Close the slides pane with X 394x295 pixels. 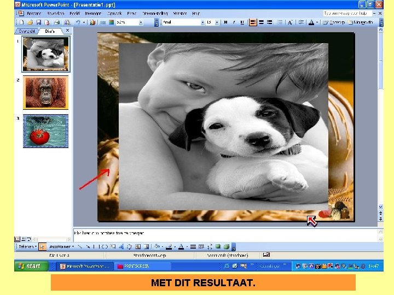coord(67,31)
